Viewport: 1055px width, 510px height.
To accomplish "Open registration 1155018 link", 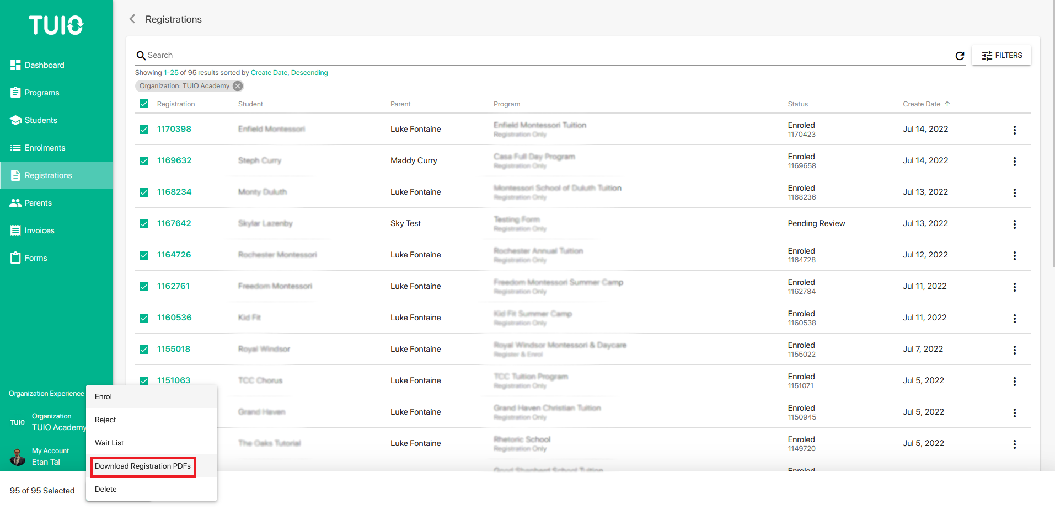I will [174, 349].
